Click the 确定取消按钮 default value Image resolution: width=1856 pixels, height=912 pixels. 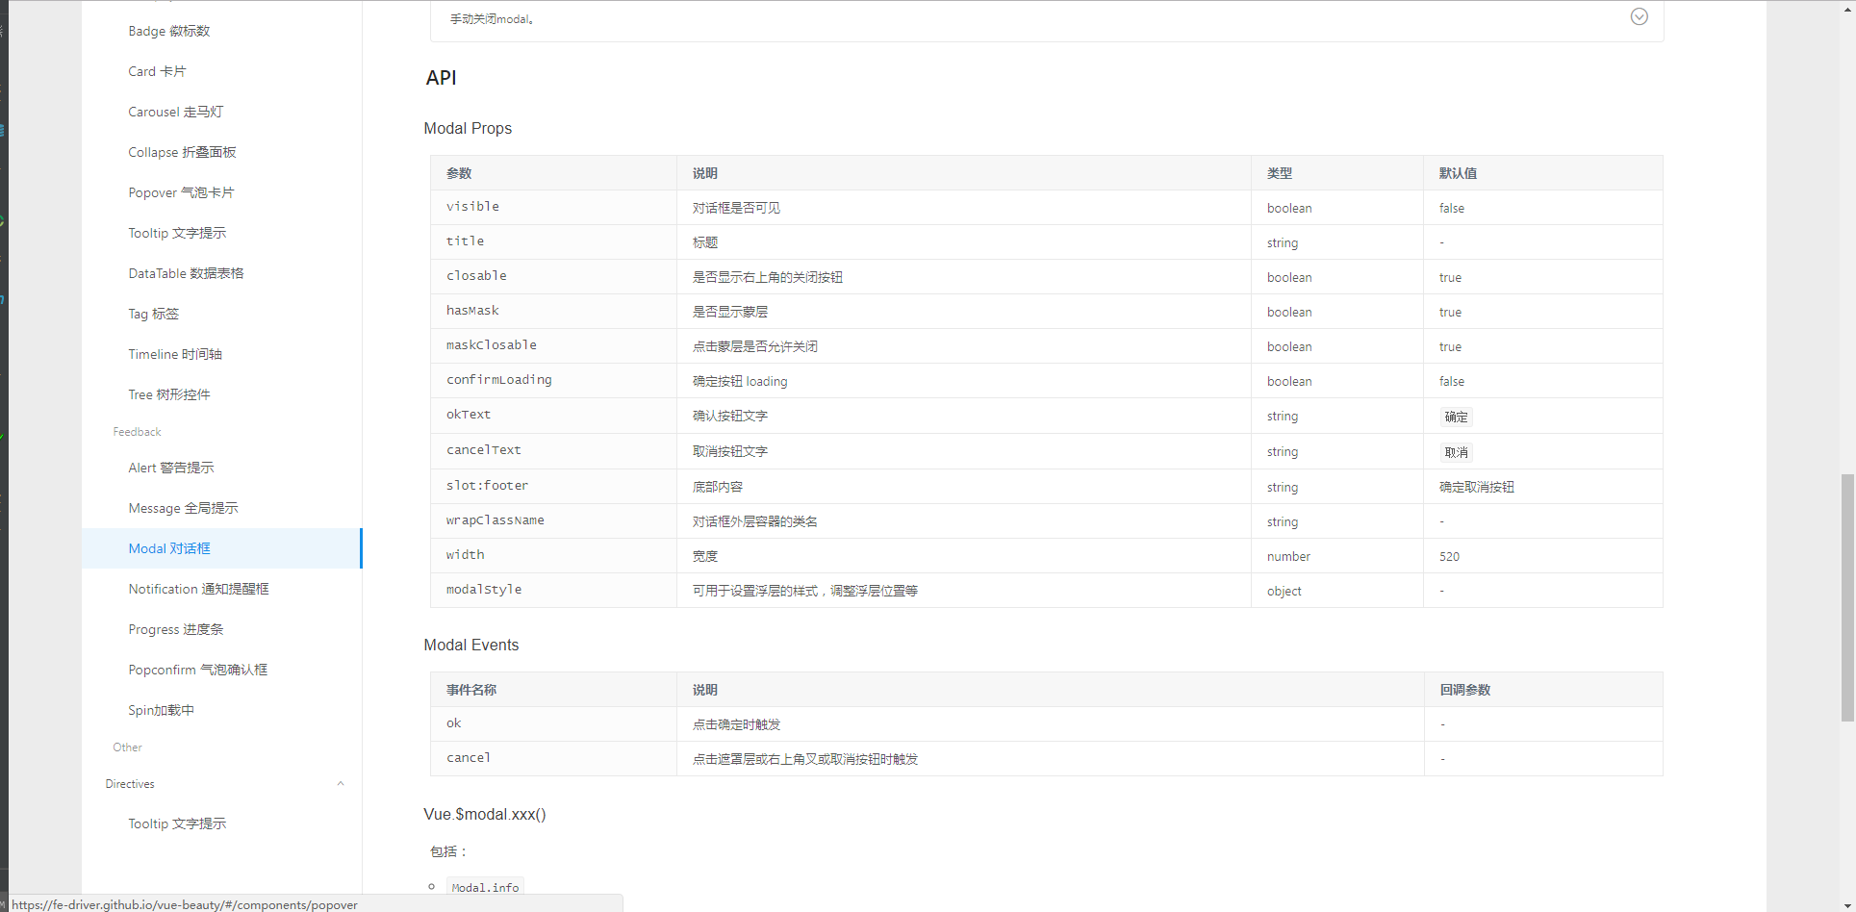pyautogui.click(x=1477, y=487)
